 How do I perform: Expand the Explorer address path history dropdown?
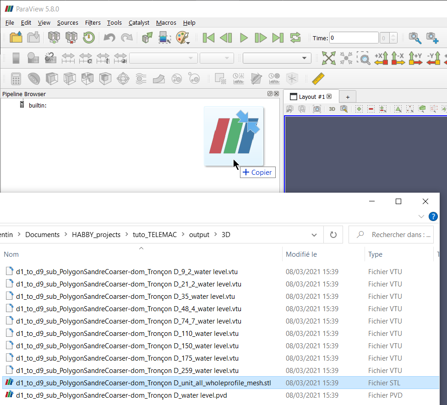tap(314, 235)
